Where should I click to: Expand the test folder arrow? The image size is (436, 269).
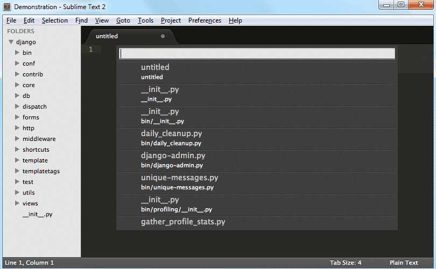tap(17, 181)
